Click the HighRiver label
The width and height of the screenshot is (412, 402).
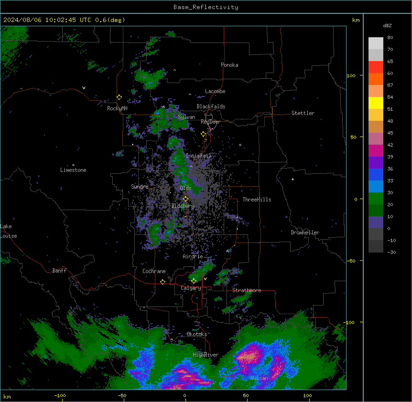(x=206, y=355)
